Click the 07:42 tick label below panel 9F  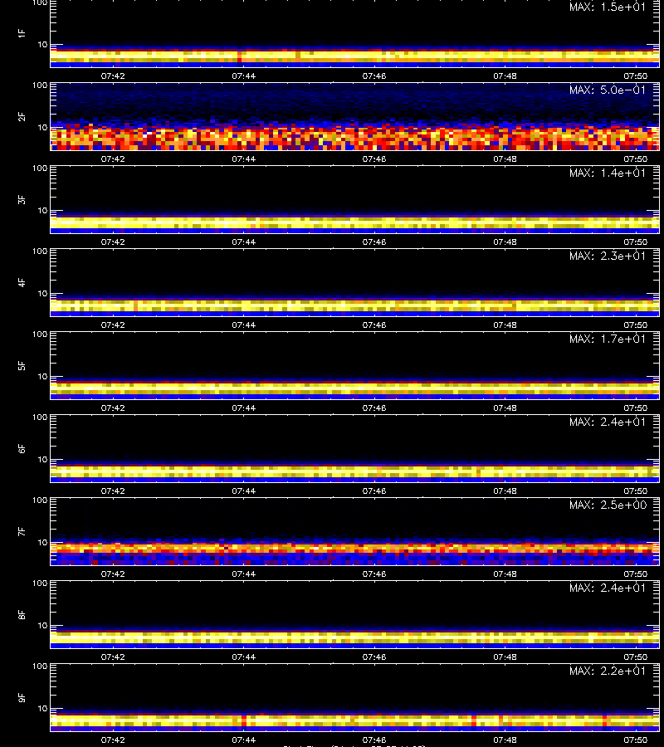113,740
